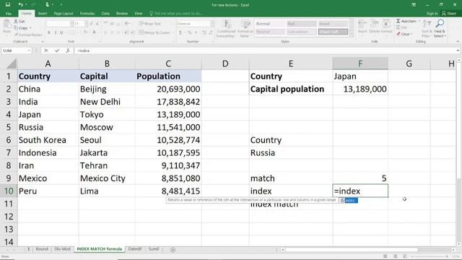Click the Tell me what you want box

[x=175, y=14]
